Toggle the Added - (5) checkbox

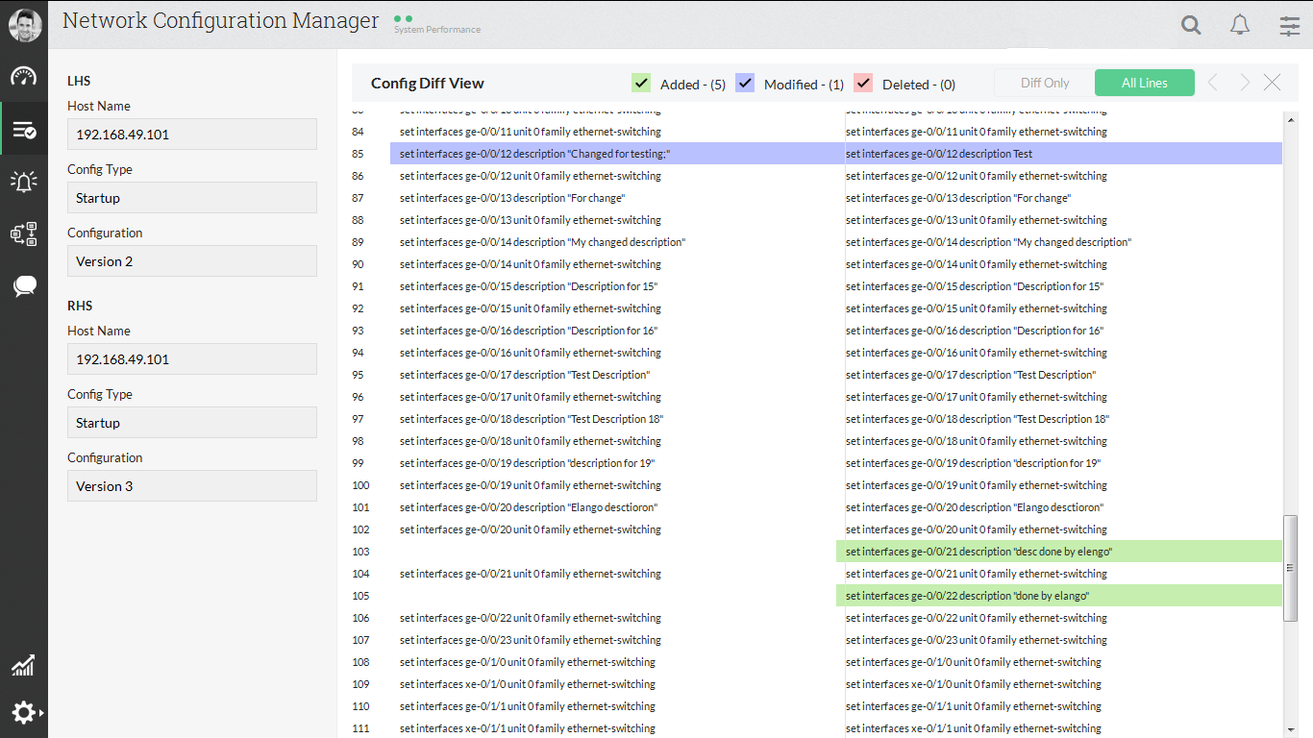pos(641,83)
